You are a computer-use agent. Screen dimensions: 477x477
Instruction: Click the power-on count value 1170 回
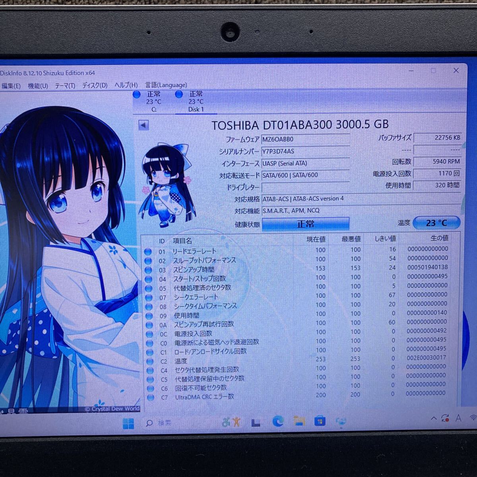coord(437,173)
